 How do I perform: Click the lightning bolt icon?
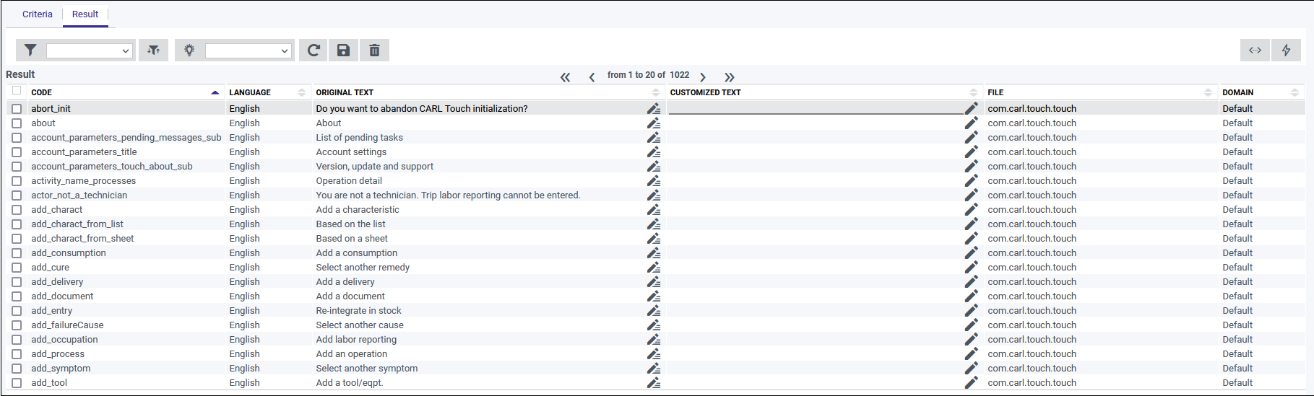click(1286, 50)
